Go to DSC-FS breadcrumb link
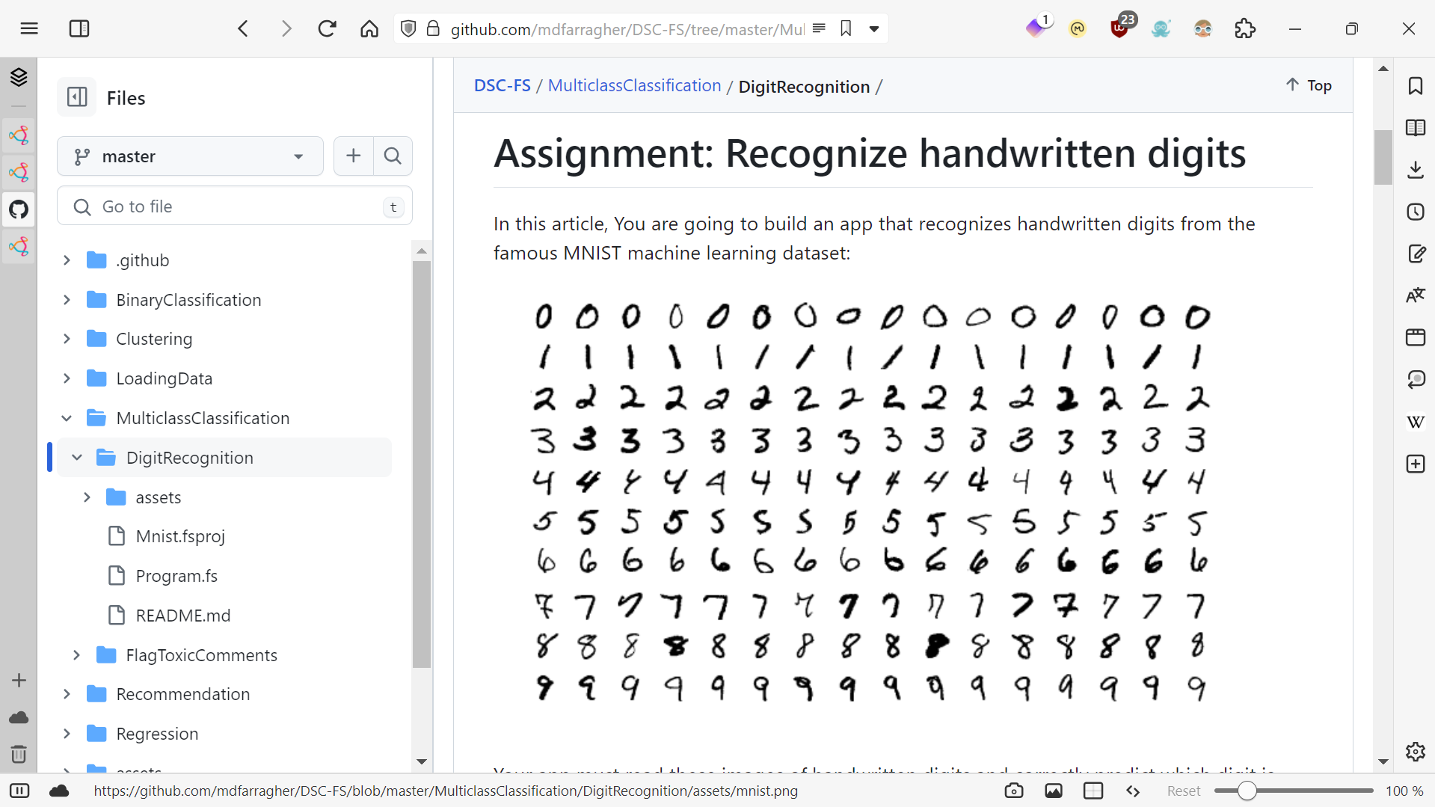Screen dimensions: 1435x807 click(x=502, y=86)
